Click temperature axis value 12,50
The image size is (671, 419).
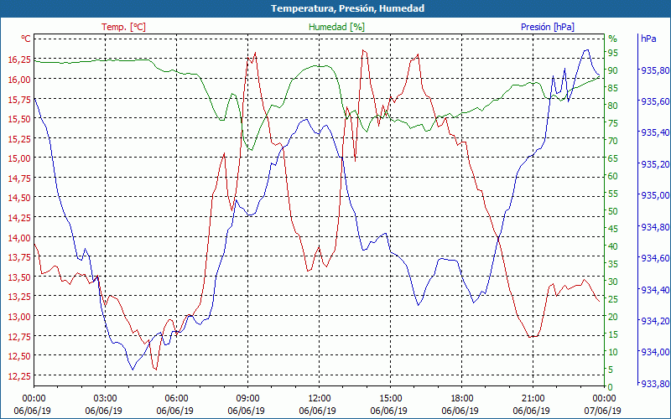(19, 355)
